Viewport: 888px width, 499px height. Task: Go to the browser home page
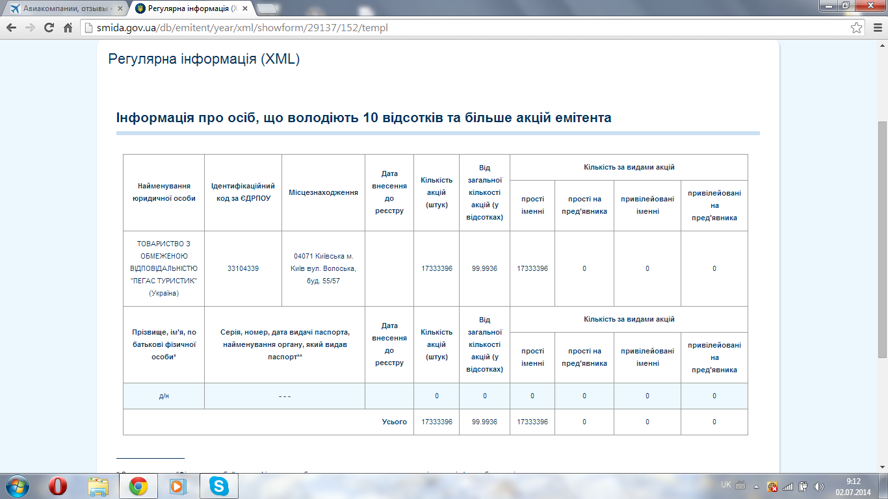click(68, 28)
